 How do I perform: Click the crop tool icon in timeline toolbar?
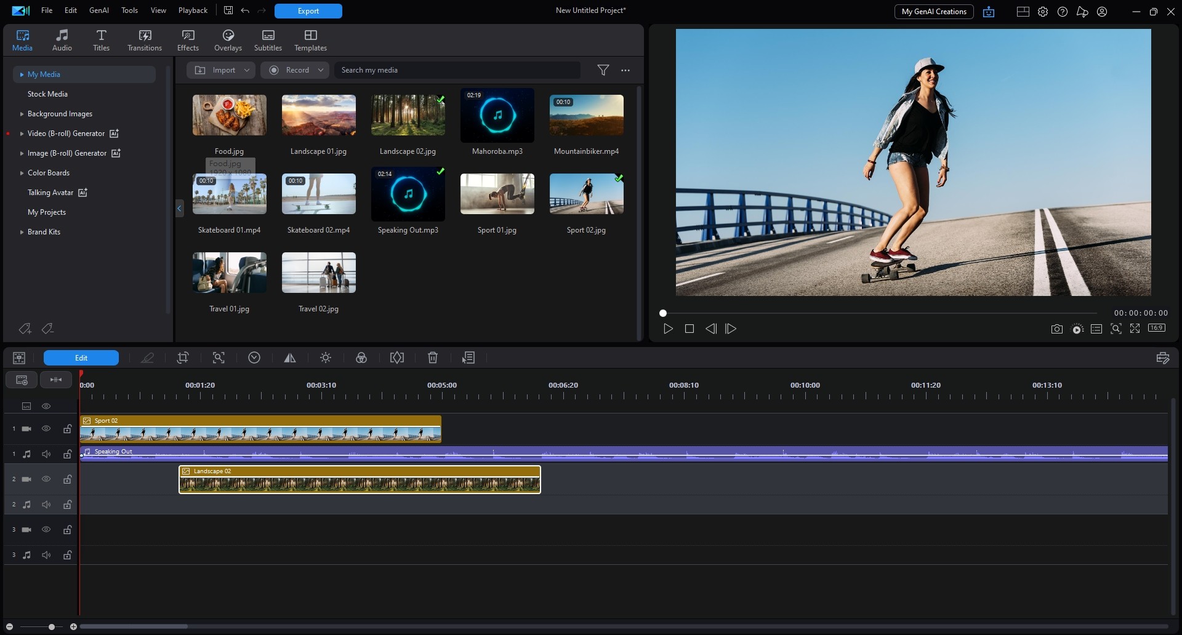(x=183, y=357)
